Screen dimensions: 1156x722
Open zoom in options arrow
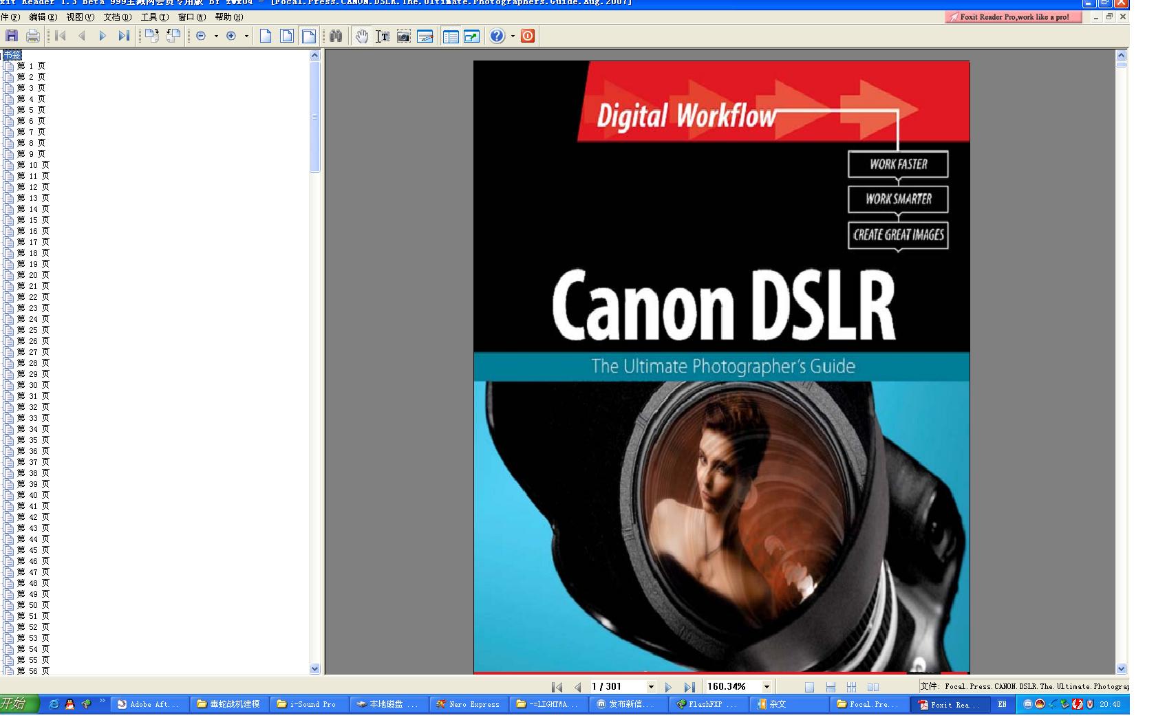click(246, 36)
